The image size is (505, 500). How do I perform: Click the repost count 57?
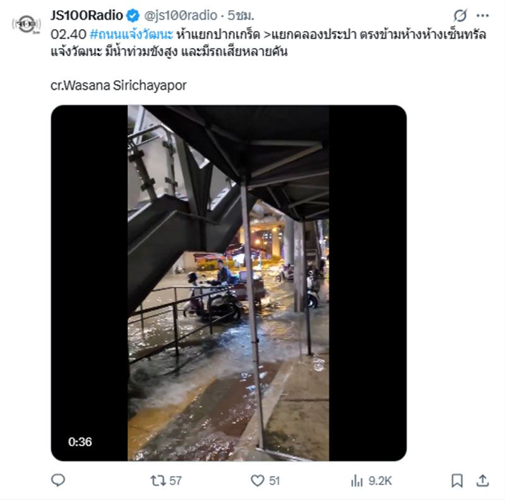coord(175,480)
